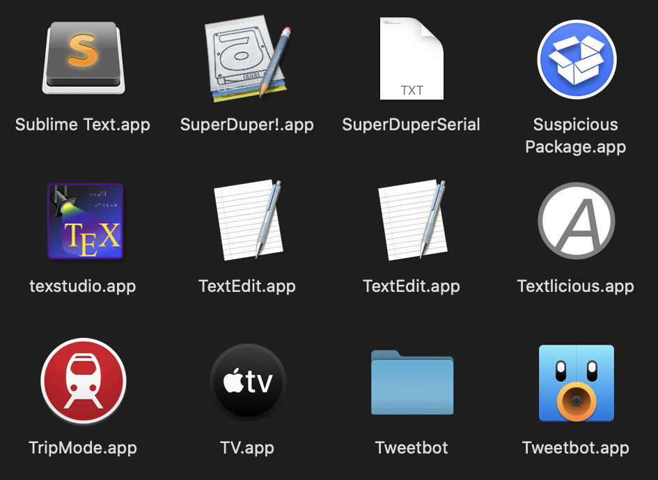Select the "TV.app" name label
Screen dimensions: 658x480
click(x=247, y=447)
